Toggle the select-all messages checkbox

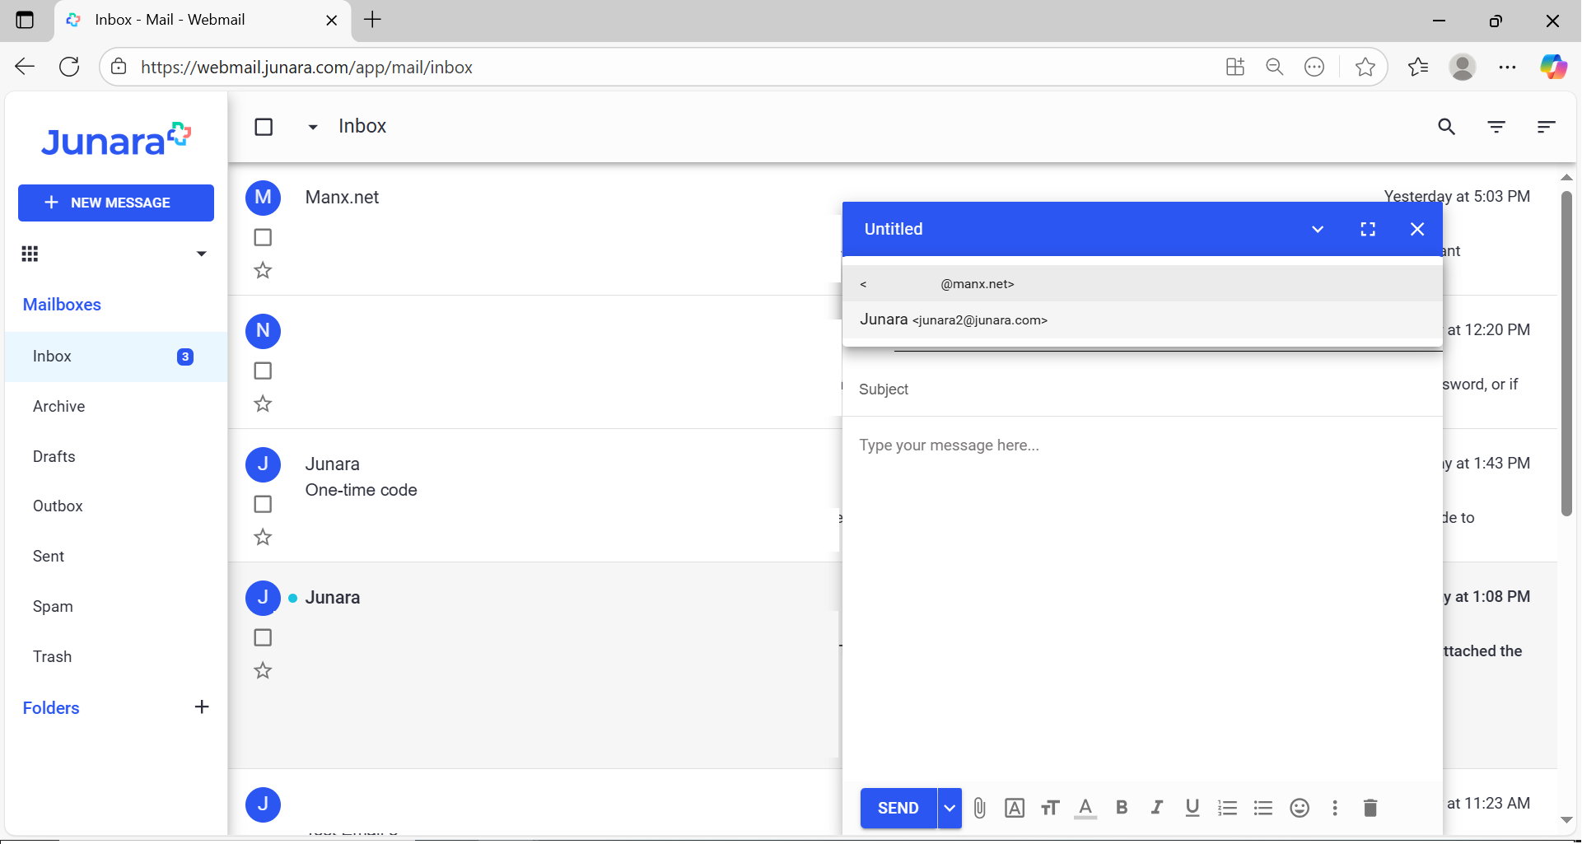(264, 127)
